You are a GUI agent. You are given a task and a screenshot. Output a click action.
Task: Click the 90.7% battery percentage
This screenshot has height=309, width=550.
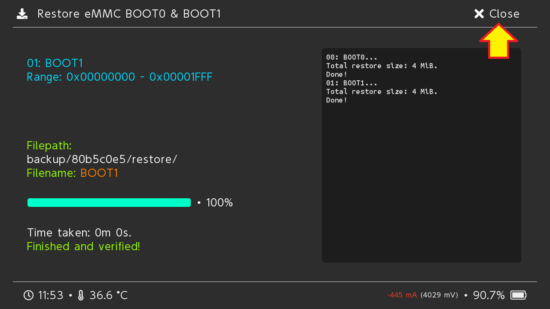coord(489,295)
